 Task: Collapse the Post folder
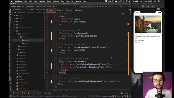(18, 37)
